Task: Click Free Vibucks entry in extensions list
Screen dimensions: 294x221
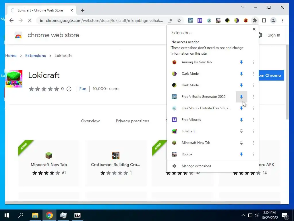Action: [201, 120]
